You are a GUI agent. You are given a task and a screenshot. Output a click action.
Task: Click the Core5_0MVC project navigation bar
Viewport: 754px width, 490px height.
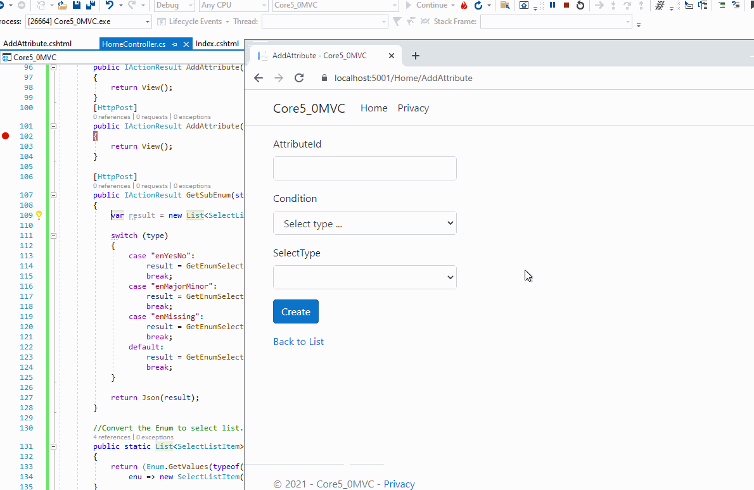122,57
